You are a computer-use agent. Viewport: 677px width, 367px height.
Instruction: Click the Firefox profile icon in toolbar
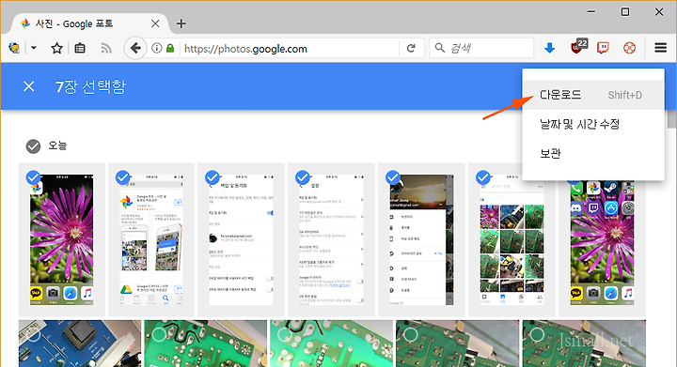(x=14, y=48)
